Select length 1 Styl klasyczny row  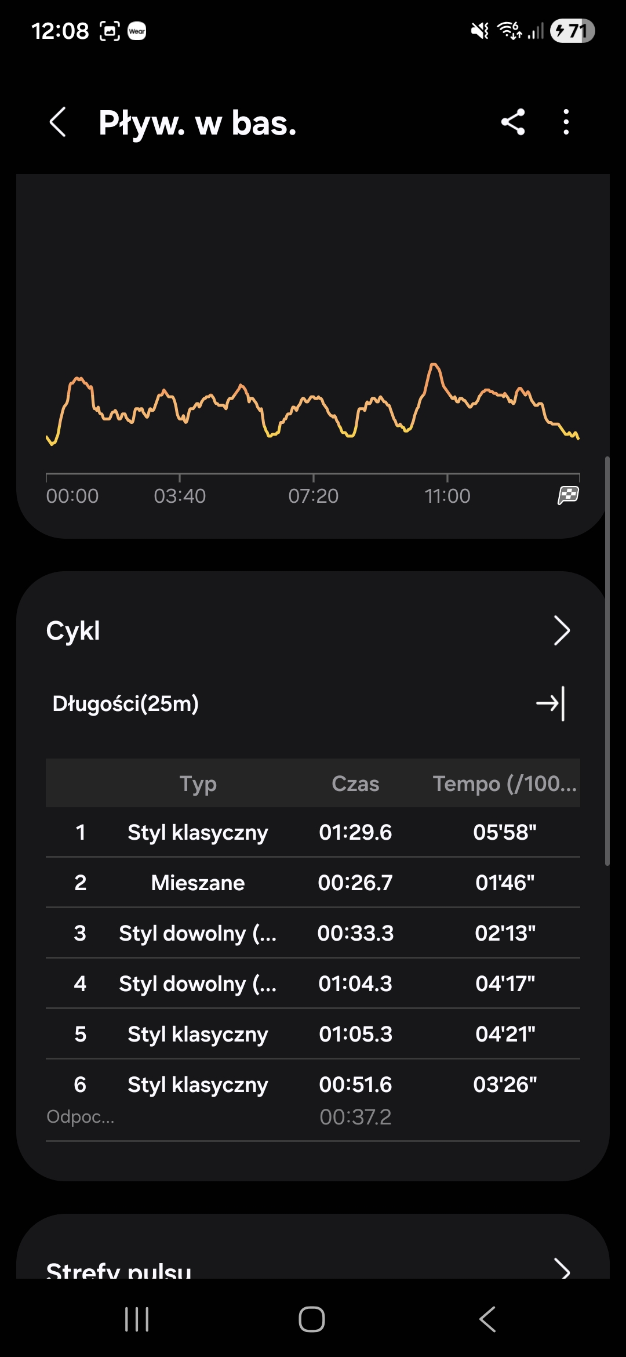[x=313, y=832]
